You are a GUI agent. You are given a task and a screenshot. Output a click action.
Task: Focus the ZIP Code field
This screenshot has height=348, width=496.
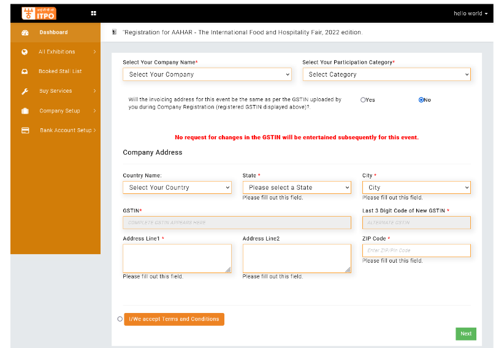(x=416, y=250)
